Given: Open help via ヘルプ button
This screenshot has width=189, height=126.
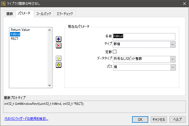Looking at the screenshot, I should pos(178,119).
